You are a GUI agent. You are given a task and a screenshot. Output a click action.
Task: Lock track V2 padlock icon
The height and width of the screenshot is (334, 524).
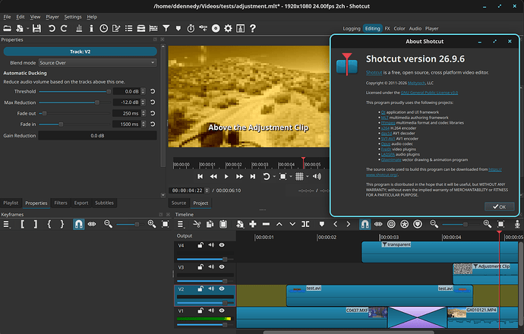pos(200,288)
